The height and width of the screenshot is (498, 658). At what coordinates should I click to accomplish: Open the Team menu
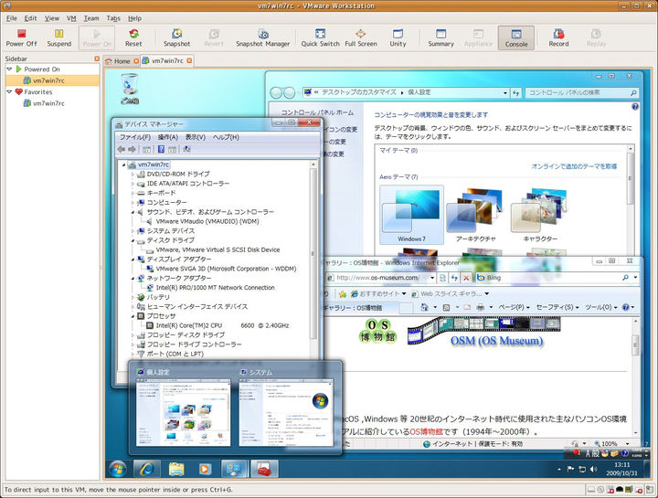pyautogui.click(x=91, y=18)
